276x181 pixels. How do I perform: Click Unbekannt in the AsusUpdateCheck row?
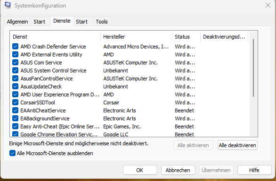pyautogui.click(x=116, y=87)
